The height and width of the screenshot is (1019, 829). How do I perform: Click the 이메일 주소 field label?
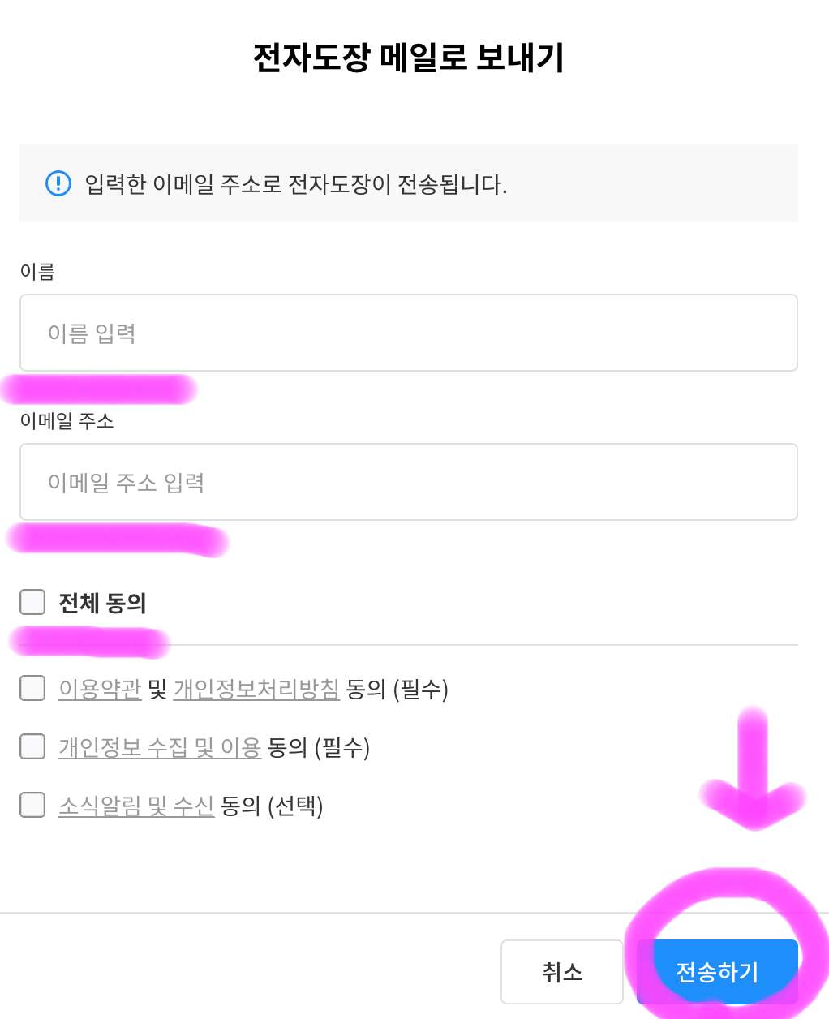[x=67, y=422]
